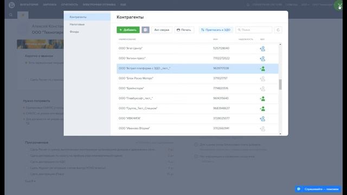Screen dimensions: 347x195
Task: Select the row ООО "Главбухсофт_тест_"
Action: tap(197, 99)
